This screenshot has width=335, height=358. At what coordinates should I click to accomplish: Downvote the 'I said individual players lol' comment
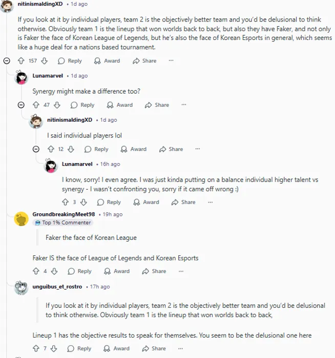(71, 149)
